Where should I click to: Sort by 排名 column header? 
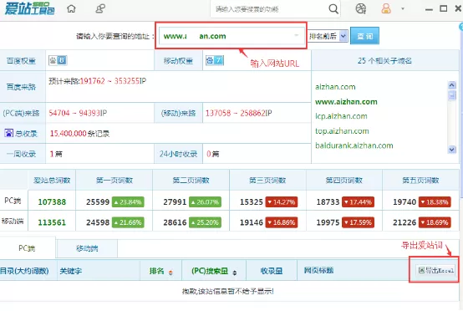160,271
